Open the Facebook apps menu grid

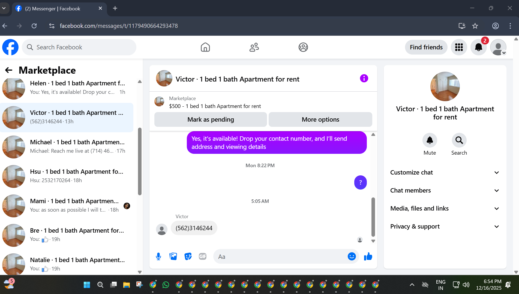(x=459, y=47)
